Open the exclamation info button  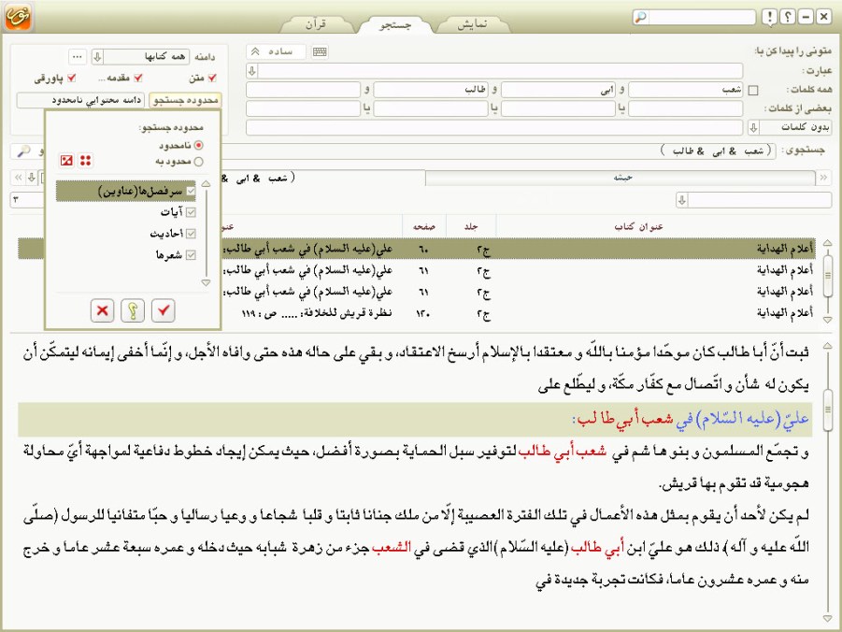point(769,17)
